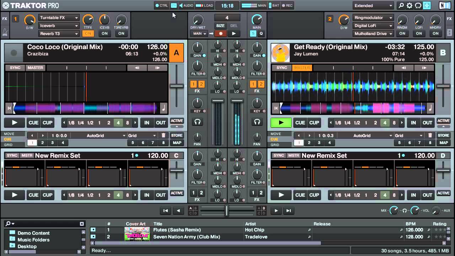
Task: Select Flutes (Sasha Remix) track row
Action: click(268, 230)
